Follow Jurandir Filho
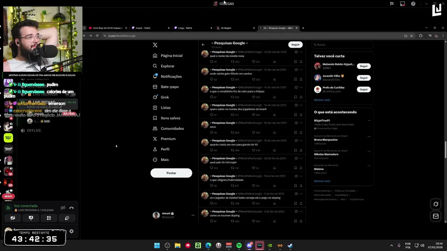The width and height of the screenshot is (447, 251). point(364,78)
